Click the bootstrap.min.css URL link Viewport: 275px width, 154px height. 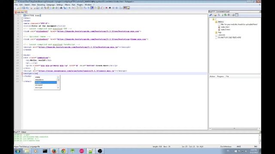pyautogui.click(x=98, y=31)
